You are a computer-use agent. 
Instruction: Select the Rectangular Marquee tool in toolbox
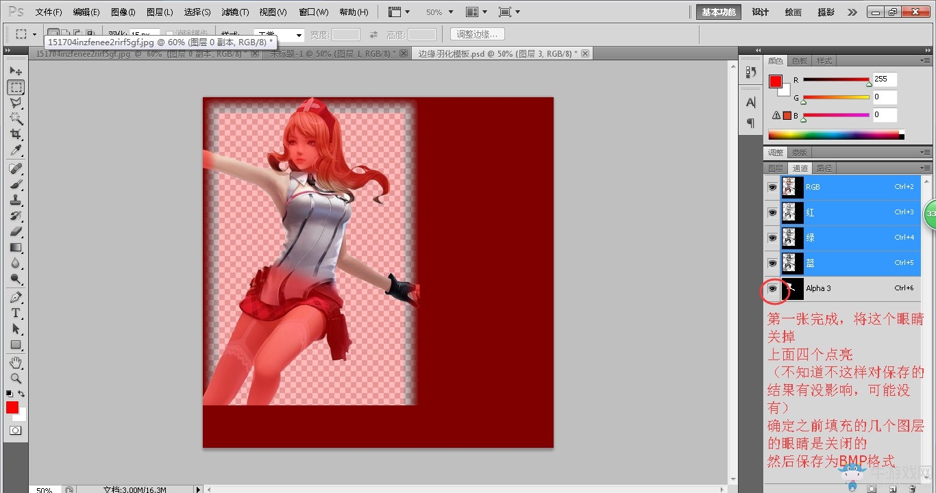point(16,87)
